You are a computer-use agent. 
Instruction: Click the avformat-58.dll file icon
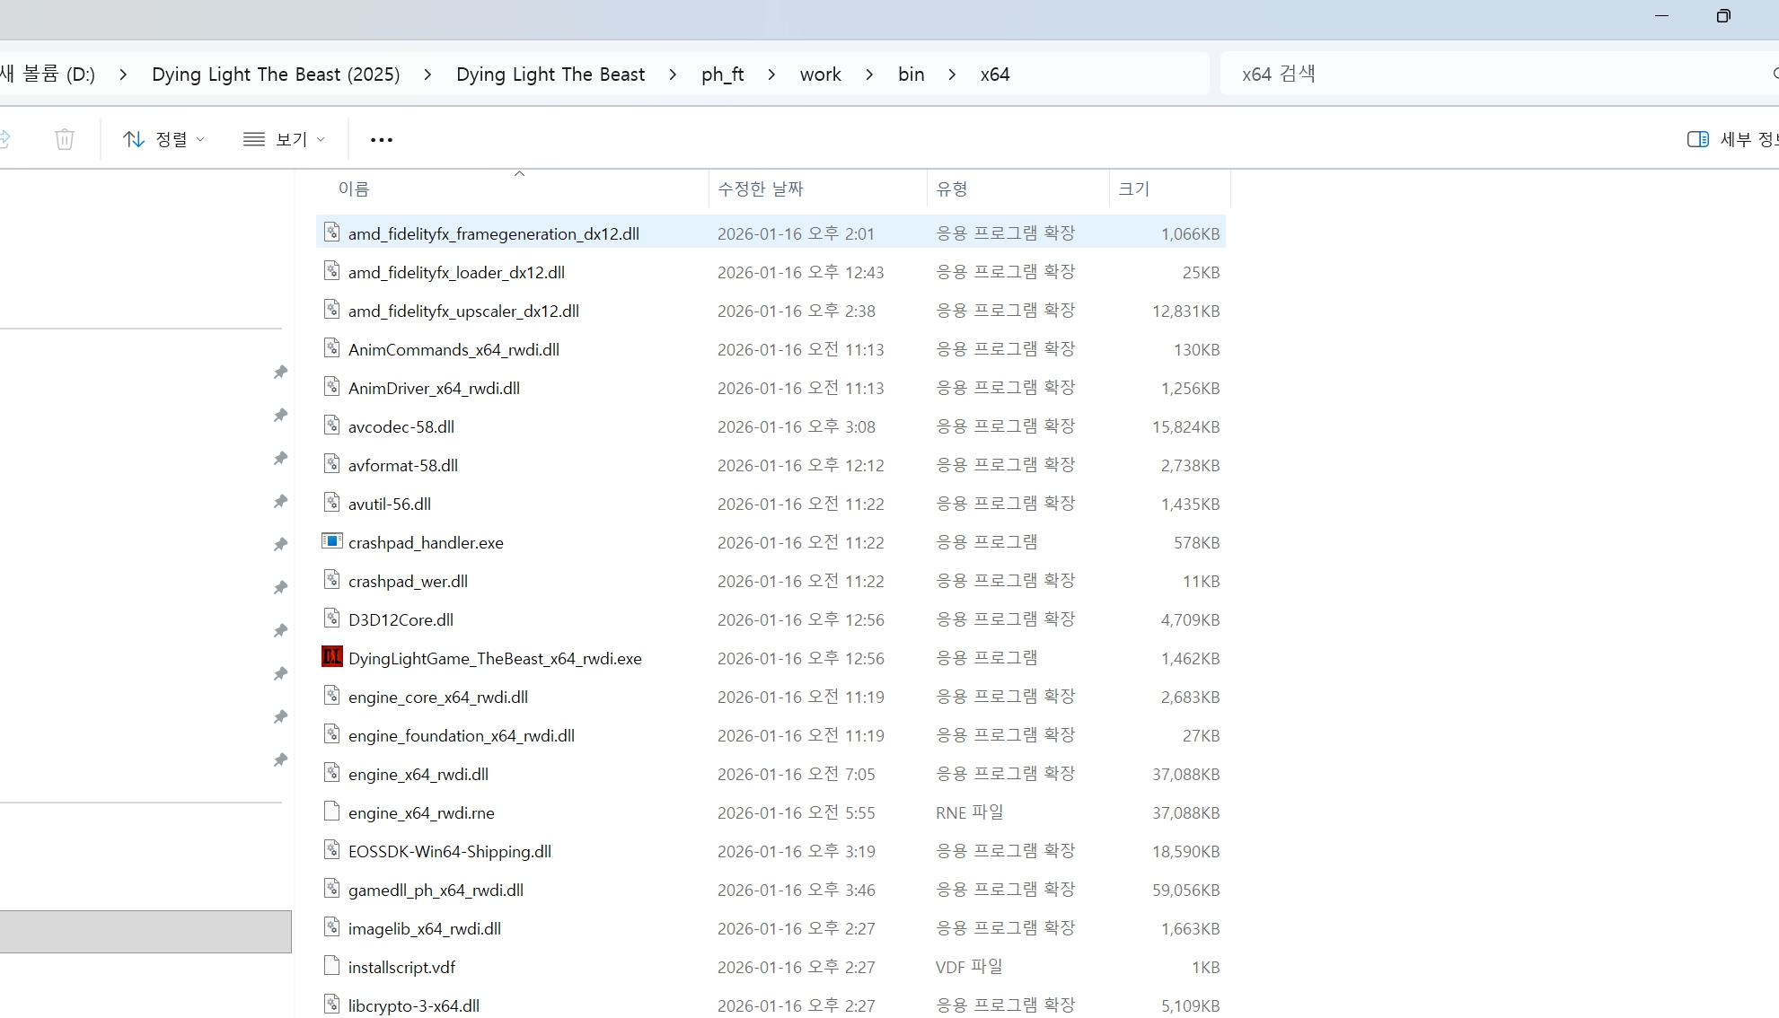332,464
